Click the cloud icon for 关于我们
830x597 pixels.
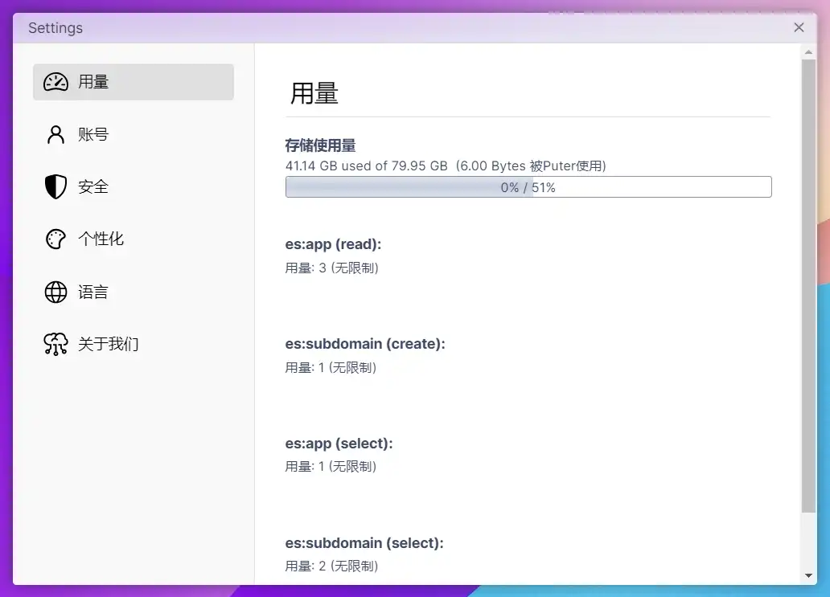(x=55, y=345)
